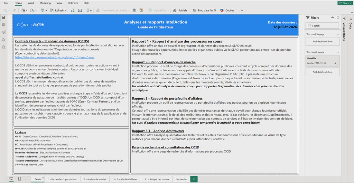Open options ellipsis for Filters on all pages
Viewport: 354px width, 183px height.
(338, 52)
